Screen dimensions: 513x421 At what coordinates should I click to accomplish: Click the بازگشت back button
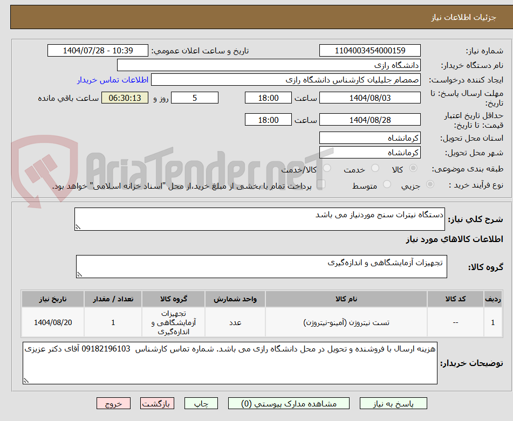(157, 403)
